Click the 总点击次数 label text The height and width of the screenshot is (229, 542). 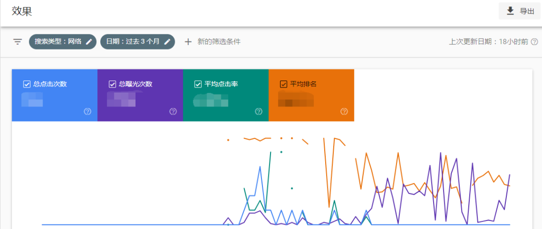coord(50,84)
